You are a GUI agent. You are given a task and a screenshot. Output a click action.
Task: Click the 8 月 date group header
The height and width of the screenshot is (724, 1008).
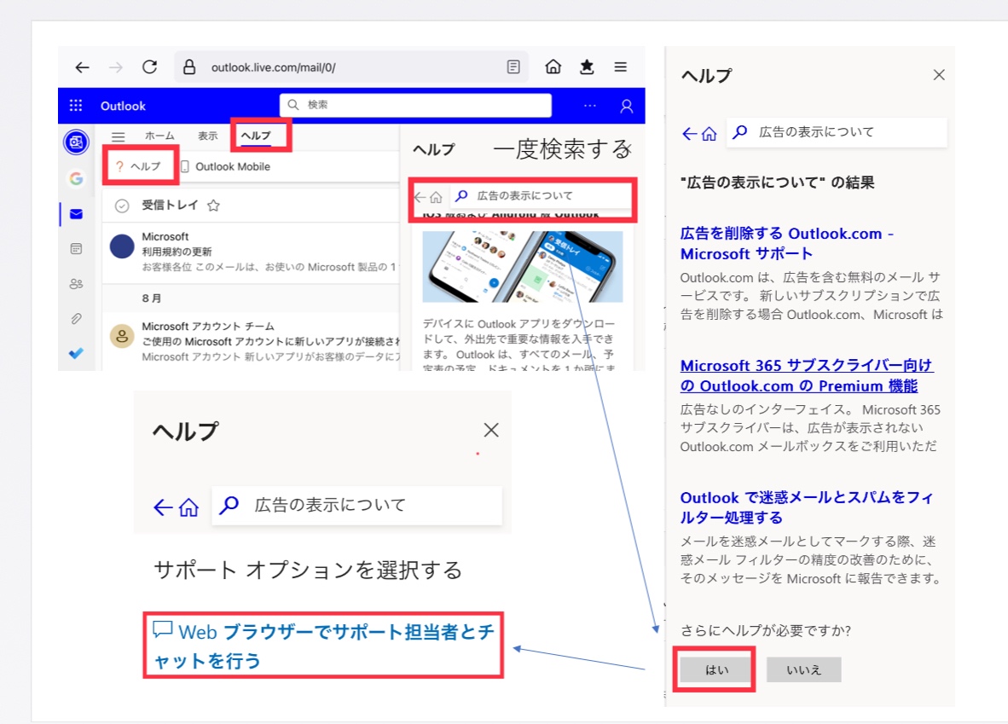pyautogui.click(x=152, y=298)
